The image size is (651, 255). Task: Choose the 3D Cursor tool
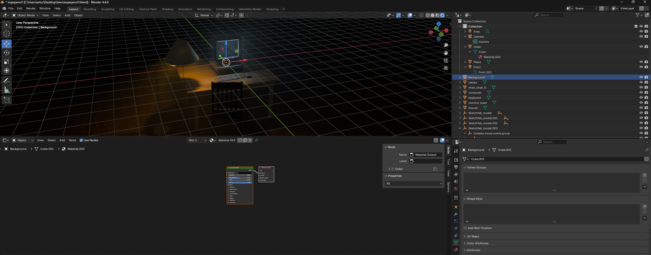pyautogui.click(x=7, y=34)
